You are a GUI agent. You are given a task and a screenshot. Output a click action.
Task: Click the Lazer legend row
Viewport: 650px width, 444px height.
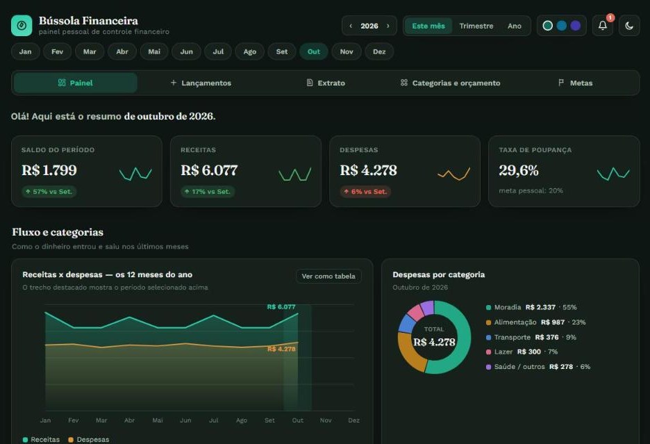[522, 352]
